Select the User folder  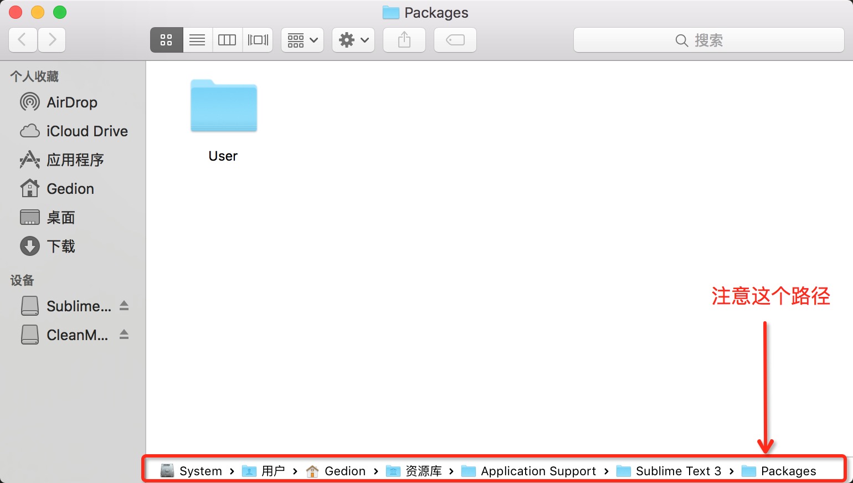pos(223,121)
